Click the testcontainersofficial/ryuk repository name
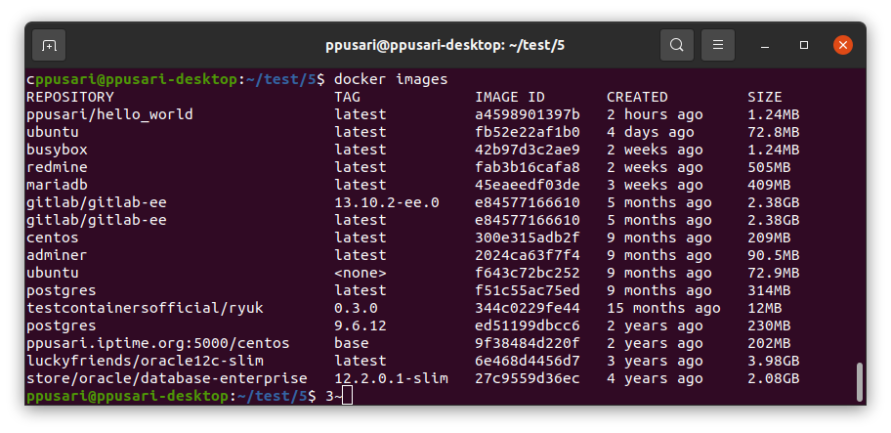This screenshot has width=891, height=433. coord(145,308)
